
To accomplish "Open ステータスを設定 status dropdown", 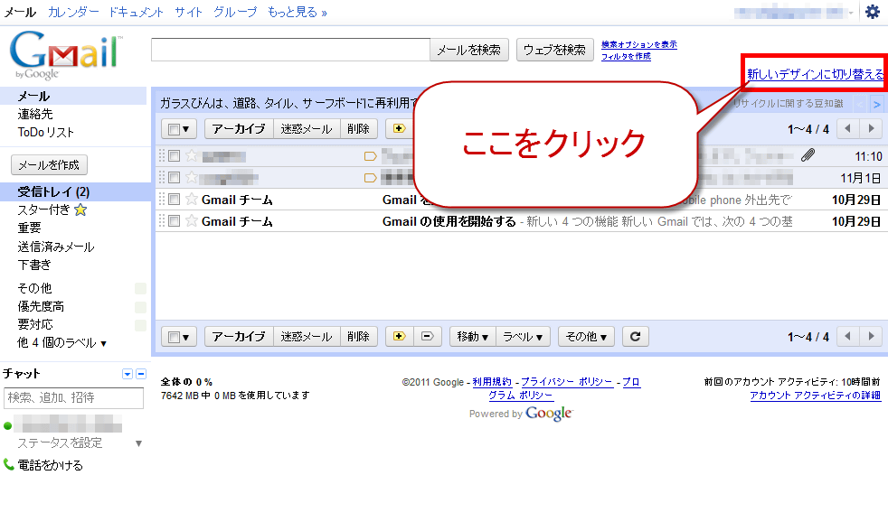I will click(x=138, y=443).
